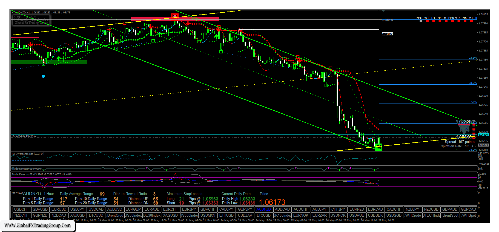Click the red H4 timeframe indicator square
The width and height of the screenshot is (499, 232).
pyautogui.click(x=440, y=21)
